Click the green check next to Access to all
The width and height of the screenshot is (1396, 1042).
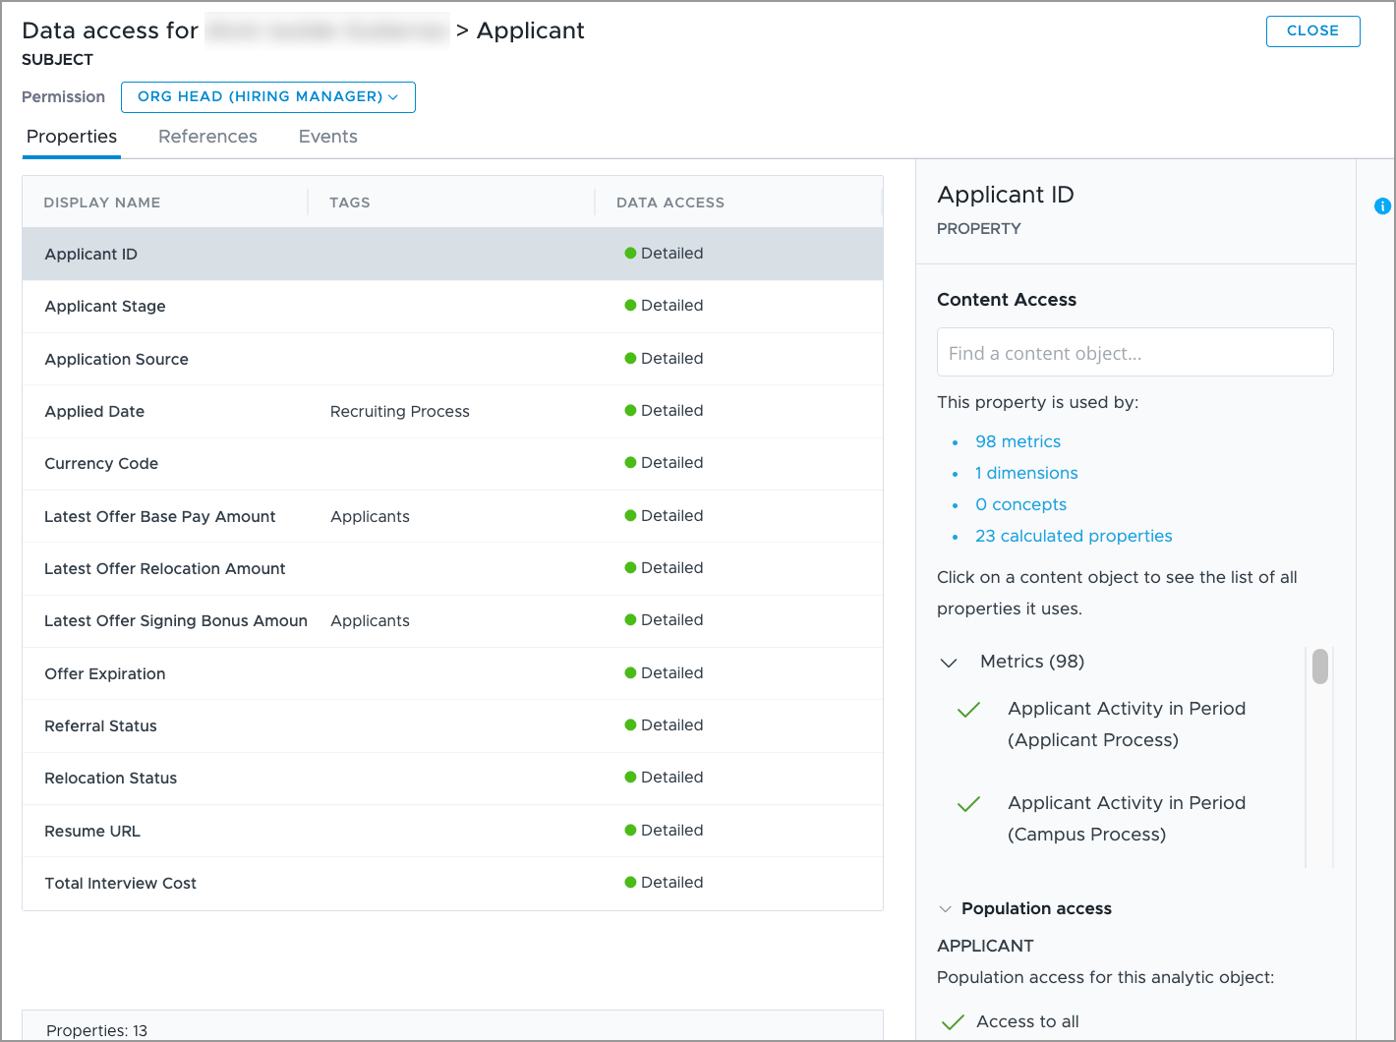tap(953, 1022)
